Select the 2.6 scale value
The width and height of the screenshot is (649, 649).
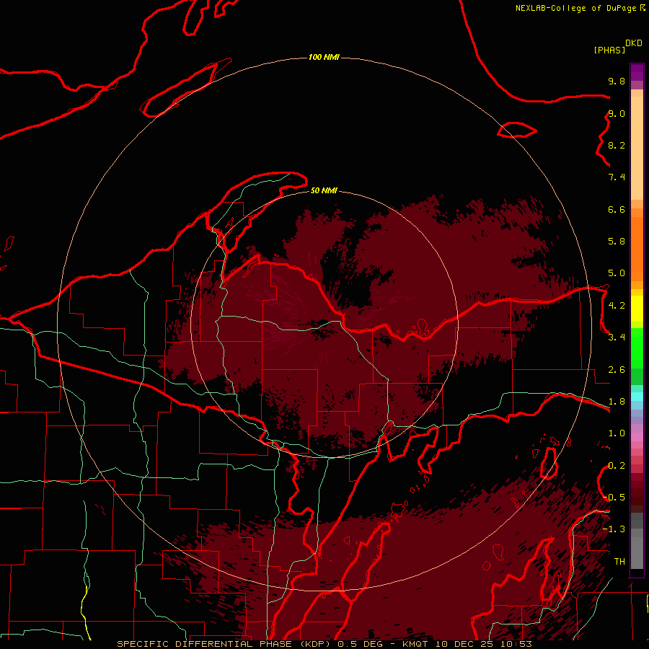[x=617, y=370]
